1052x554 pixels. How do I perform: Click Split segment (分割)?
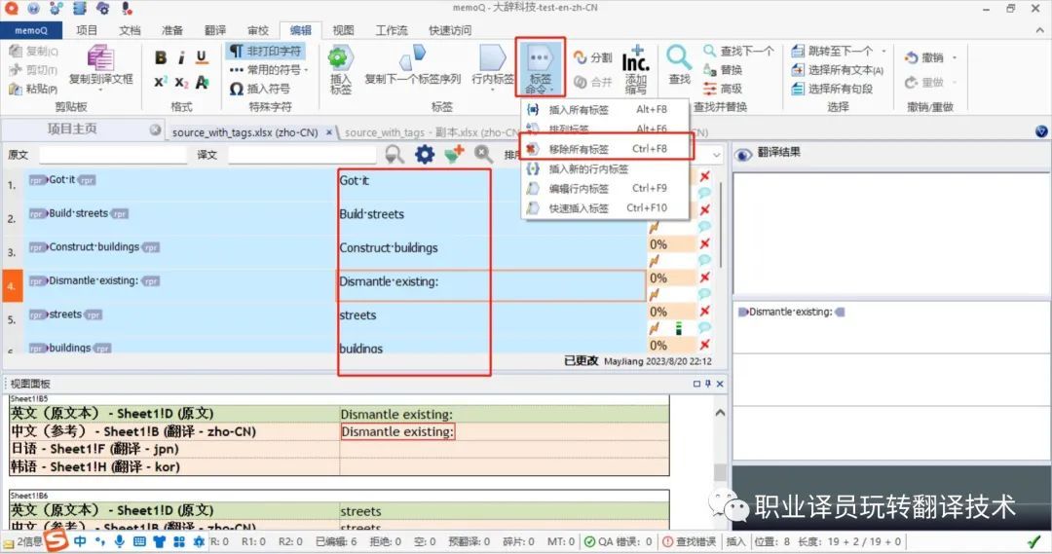593,57
